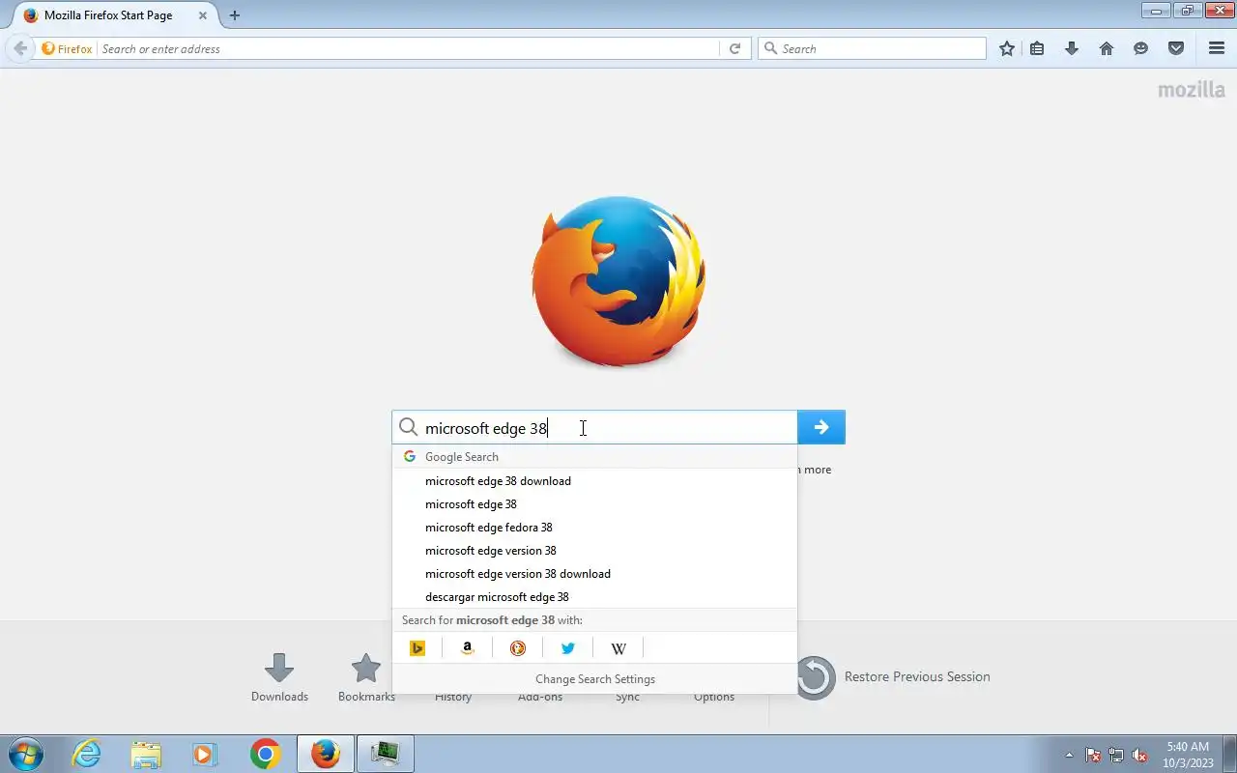Click the back arrow navigation button
The image size is (1237, 773).
[20, 48]
